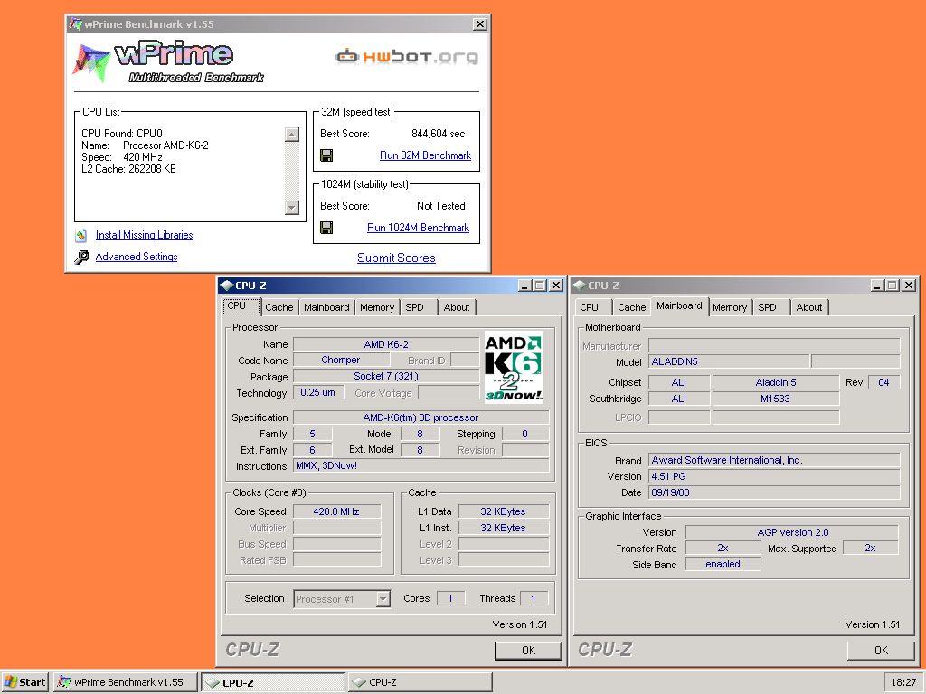Click the BIOS Version field 4.51 PG
Viewport: 926px width, 694px height.
[774, 476]
